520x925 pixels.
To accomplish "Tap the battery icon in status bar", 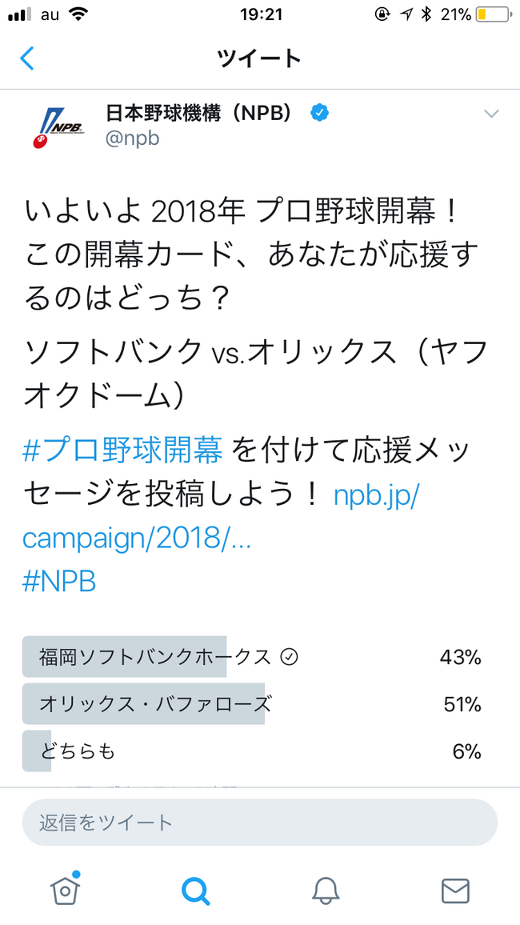I will [494, 14].
